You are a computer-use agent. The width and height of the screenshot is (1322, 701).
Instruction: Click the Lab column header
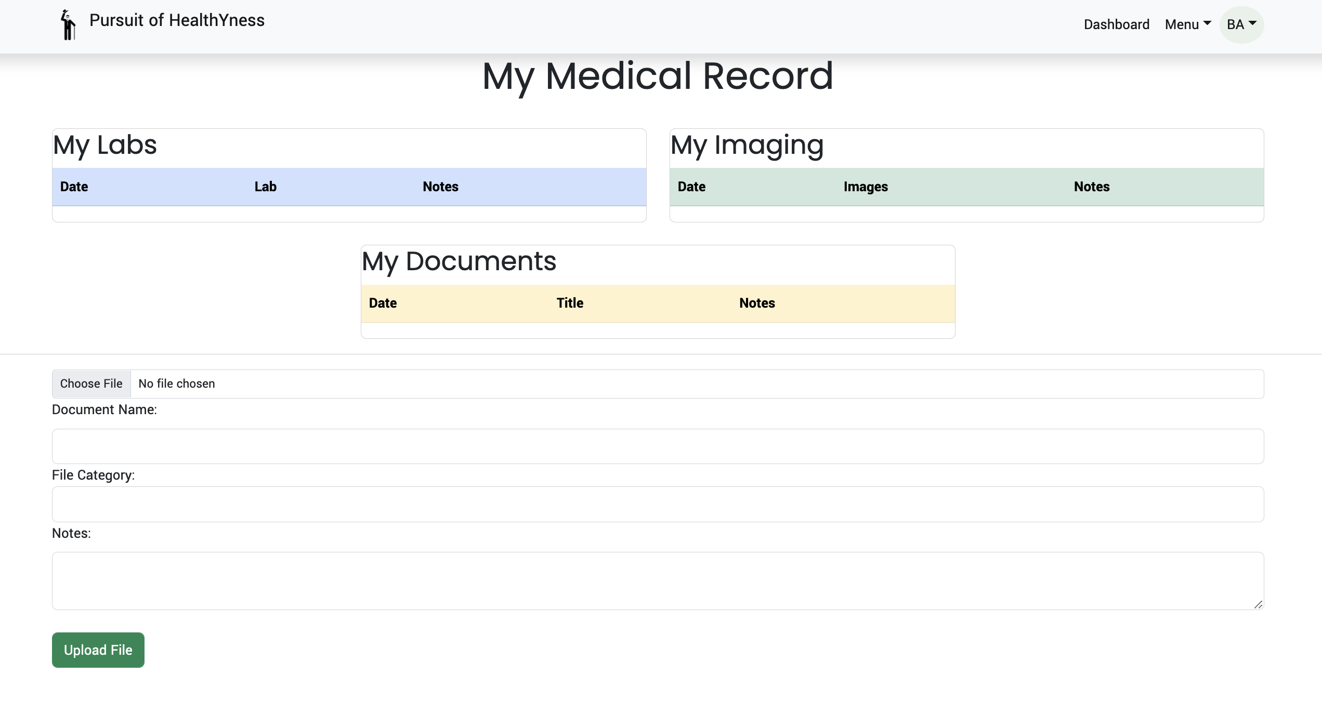266,187
